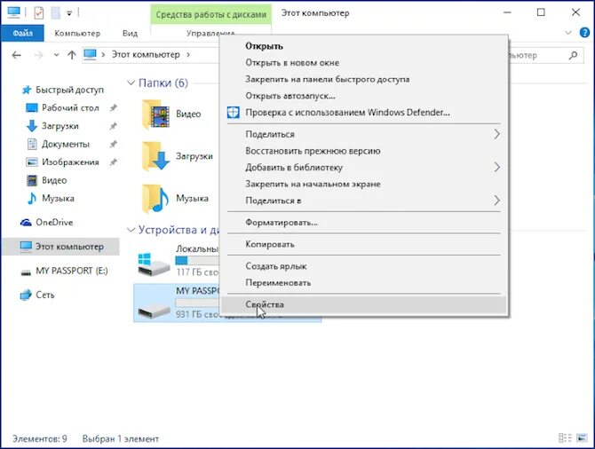The image size is (595, 449).
Task: Unpin Рабочий стол via its pin icon
Action: click(113, 108)
